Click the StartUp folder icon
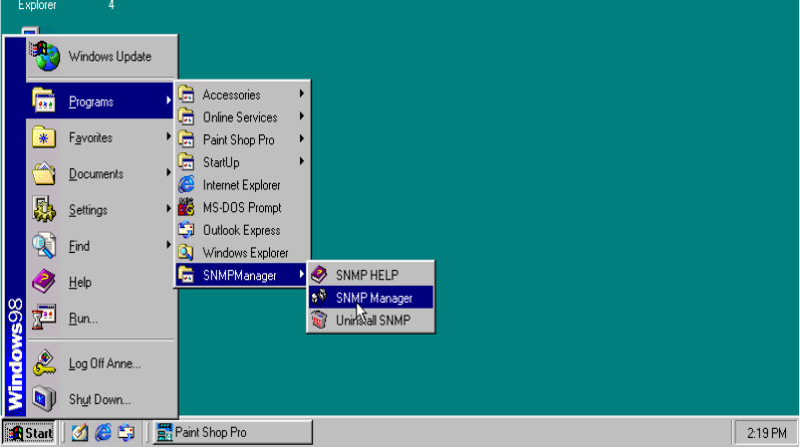 tap(186, 162)
